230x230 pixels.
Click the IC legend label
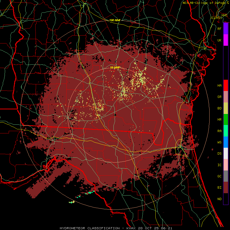220,165
